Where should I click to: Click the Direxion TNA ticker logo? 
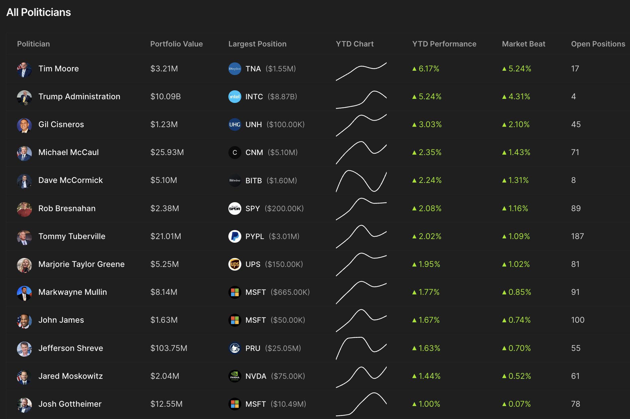pyautogui.click(x=235, y=69)
